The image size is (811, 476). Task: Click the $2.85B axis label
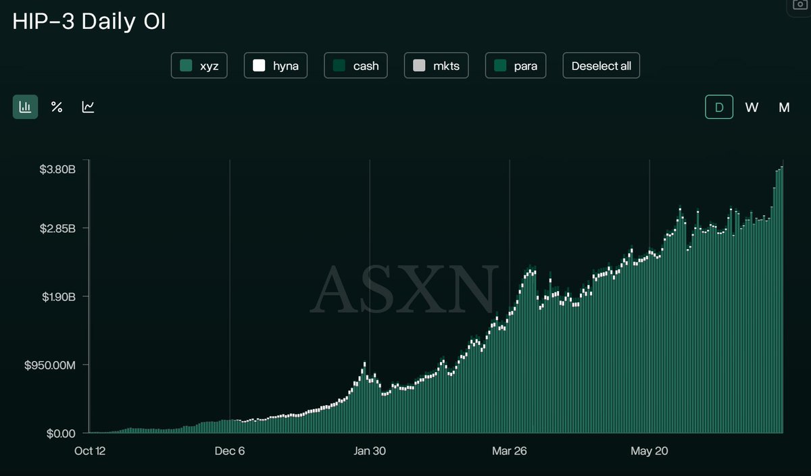57,228
